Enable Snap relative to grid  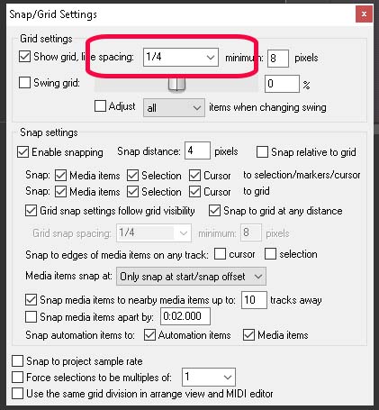coord(262,152)
